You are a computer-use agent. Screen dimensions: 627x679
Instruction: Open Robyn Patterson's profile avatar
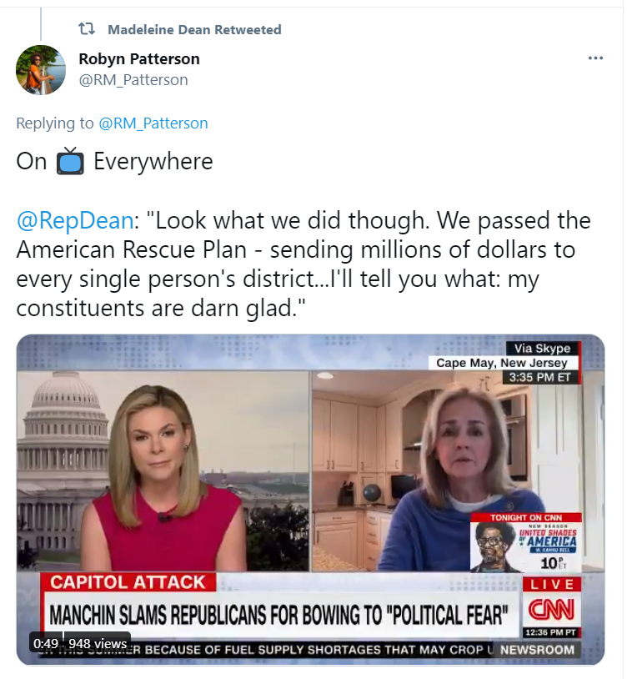coord(41,70)
